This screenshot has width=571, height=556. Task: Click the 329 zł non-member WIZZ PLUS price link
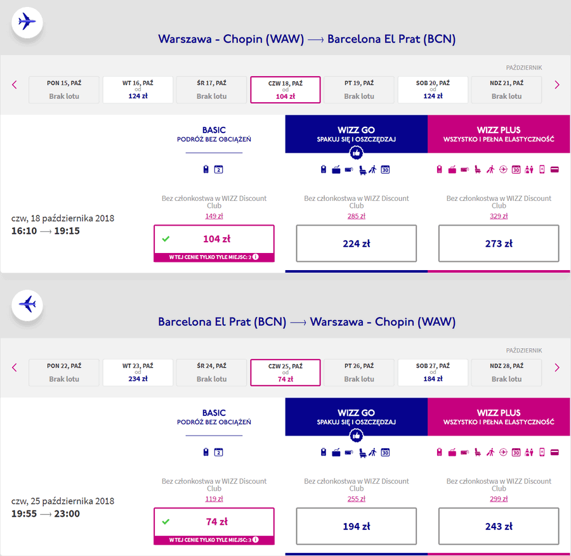[x=499, y=216]
